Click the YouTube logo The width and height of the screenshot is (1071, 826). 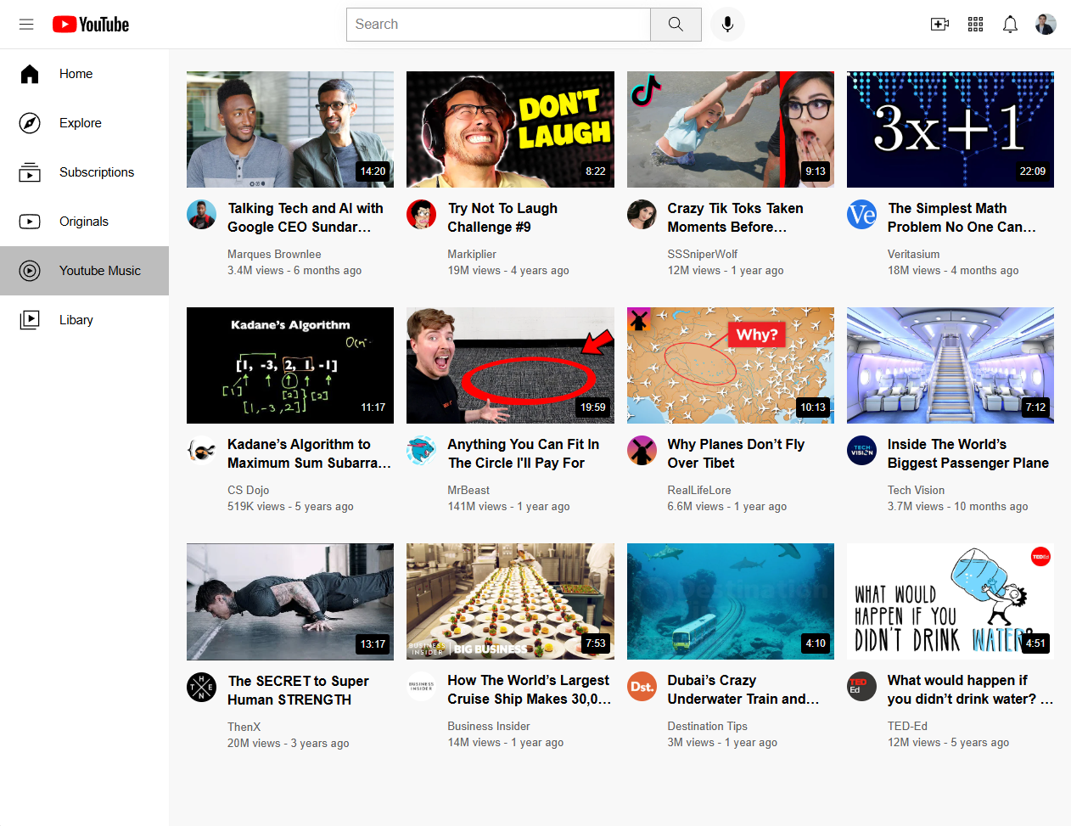tap(91, 25)
